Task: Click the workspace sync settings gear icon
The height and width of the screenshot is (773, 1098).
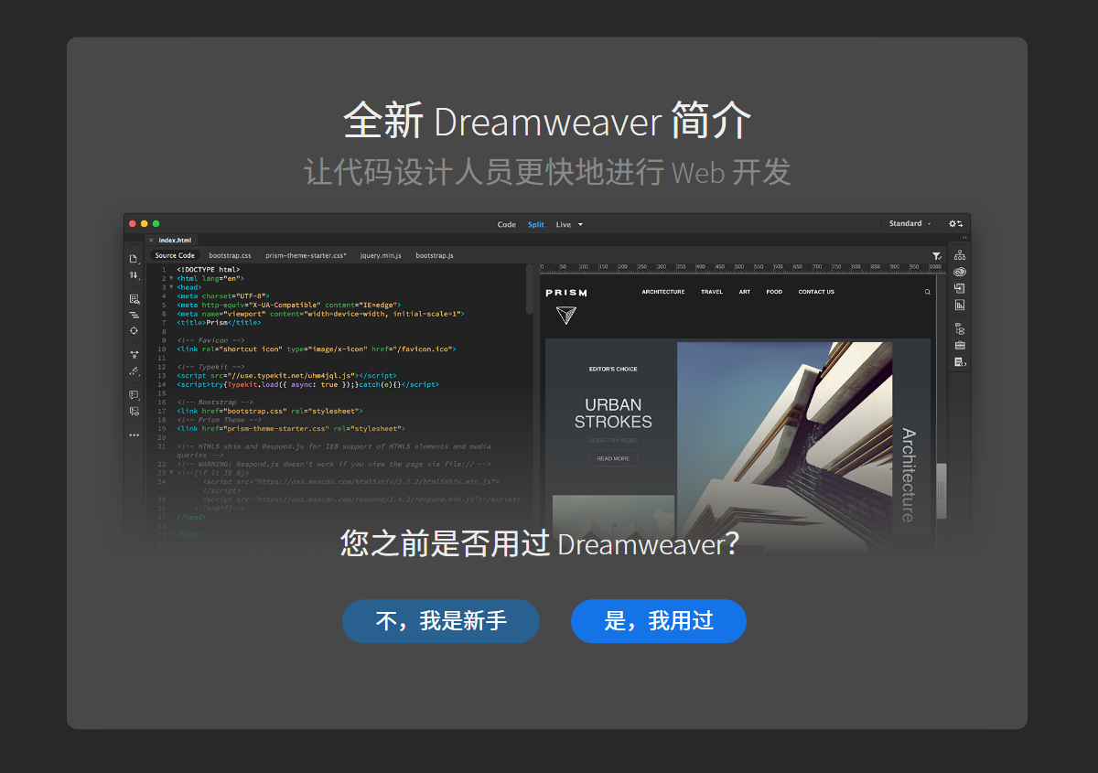Action: (x=955, y=223)
